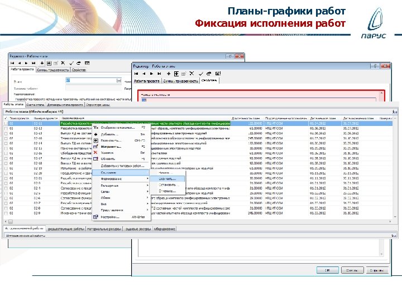402x301 pixels.
Task: Click the OK button
Action: tap(328, 270)
